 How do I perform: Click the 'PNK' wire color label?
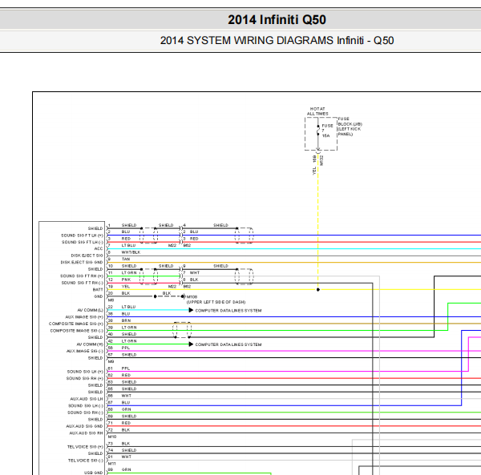coord(126,280)
